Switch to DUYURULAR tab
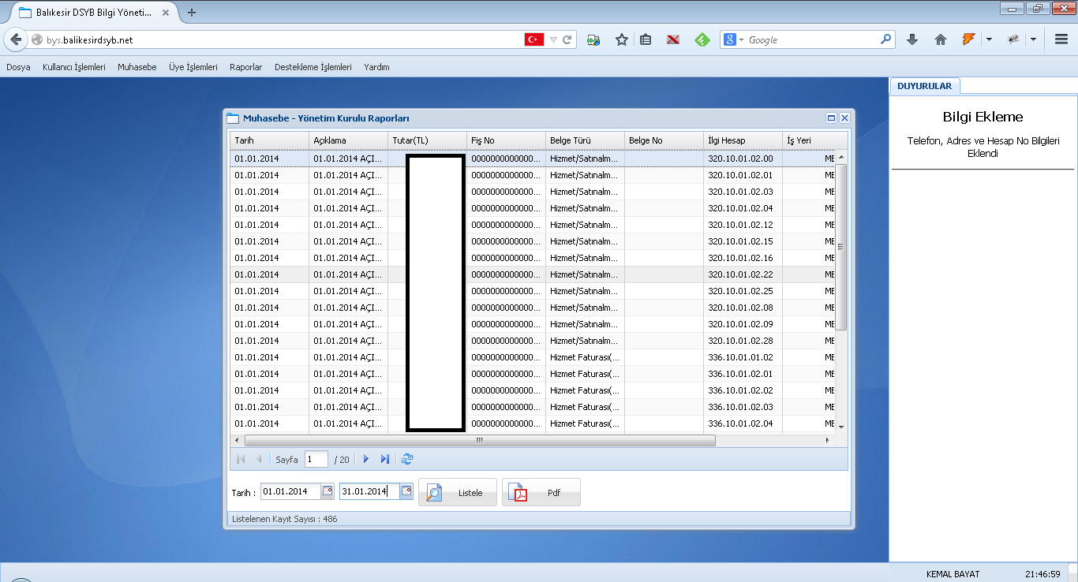Image resolution: width=1078 pixels, height=582 pixels. pyautogui.click(x=924, y=86)
